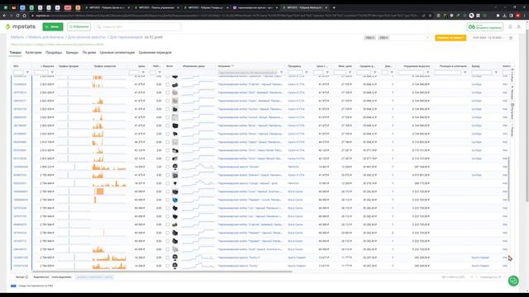Switch to the Продавцы tab
The height and width of the screenshot is (297, 529).
54,53
